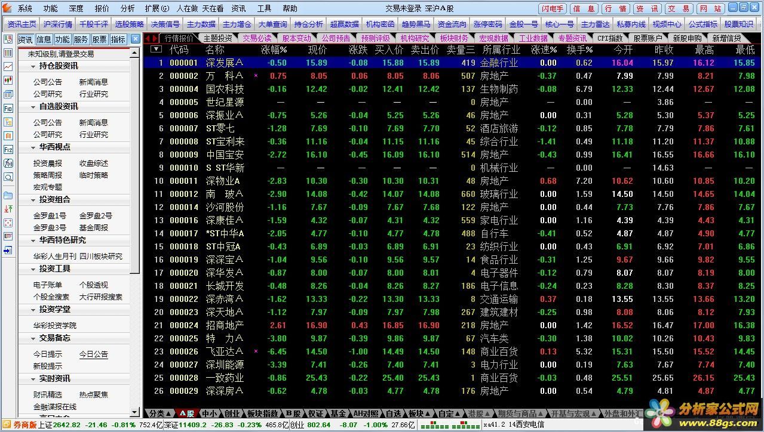Collapse the 投资组合 section
The width and height of the screenshot is (764, 432).
tap(33, 200)
